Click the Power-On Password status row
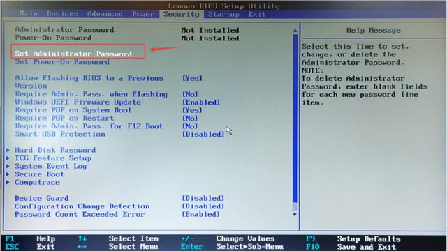The width and height of the screenshot is (447, 251). tap(127, 38)
